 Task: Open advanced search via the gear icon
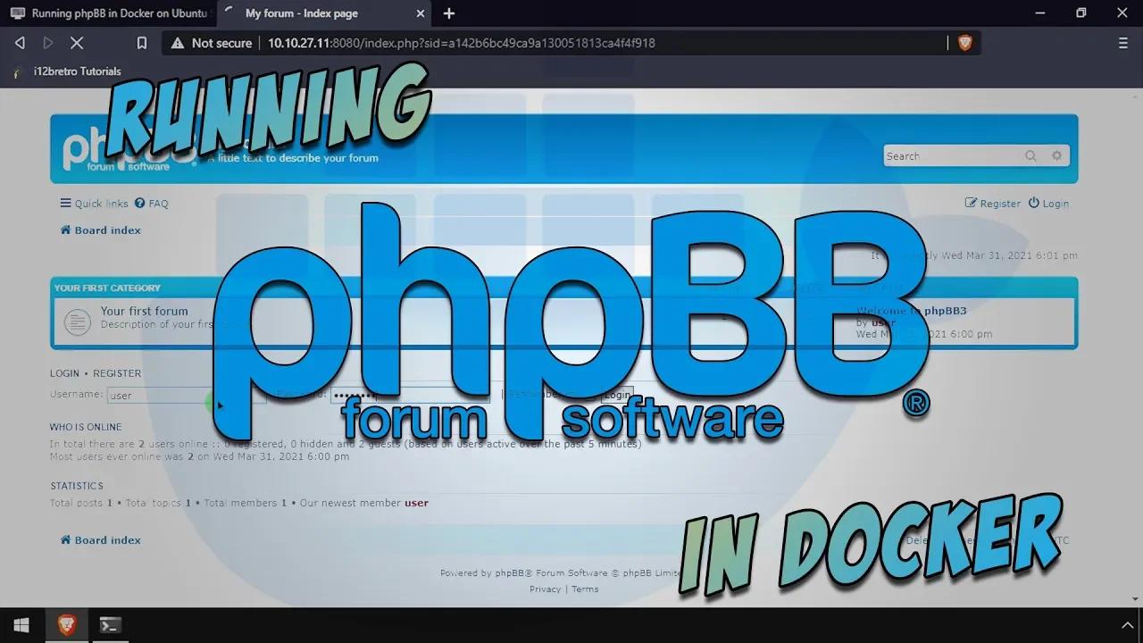point(1057,155)
